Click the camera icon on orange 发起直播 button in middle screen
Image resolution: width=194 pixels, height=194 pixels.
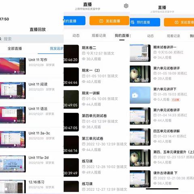101,21
